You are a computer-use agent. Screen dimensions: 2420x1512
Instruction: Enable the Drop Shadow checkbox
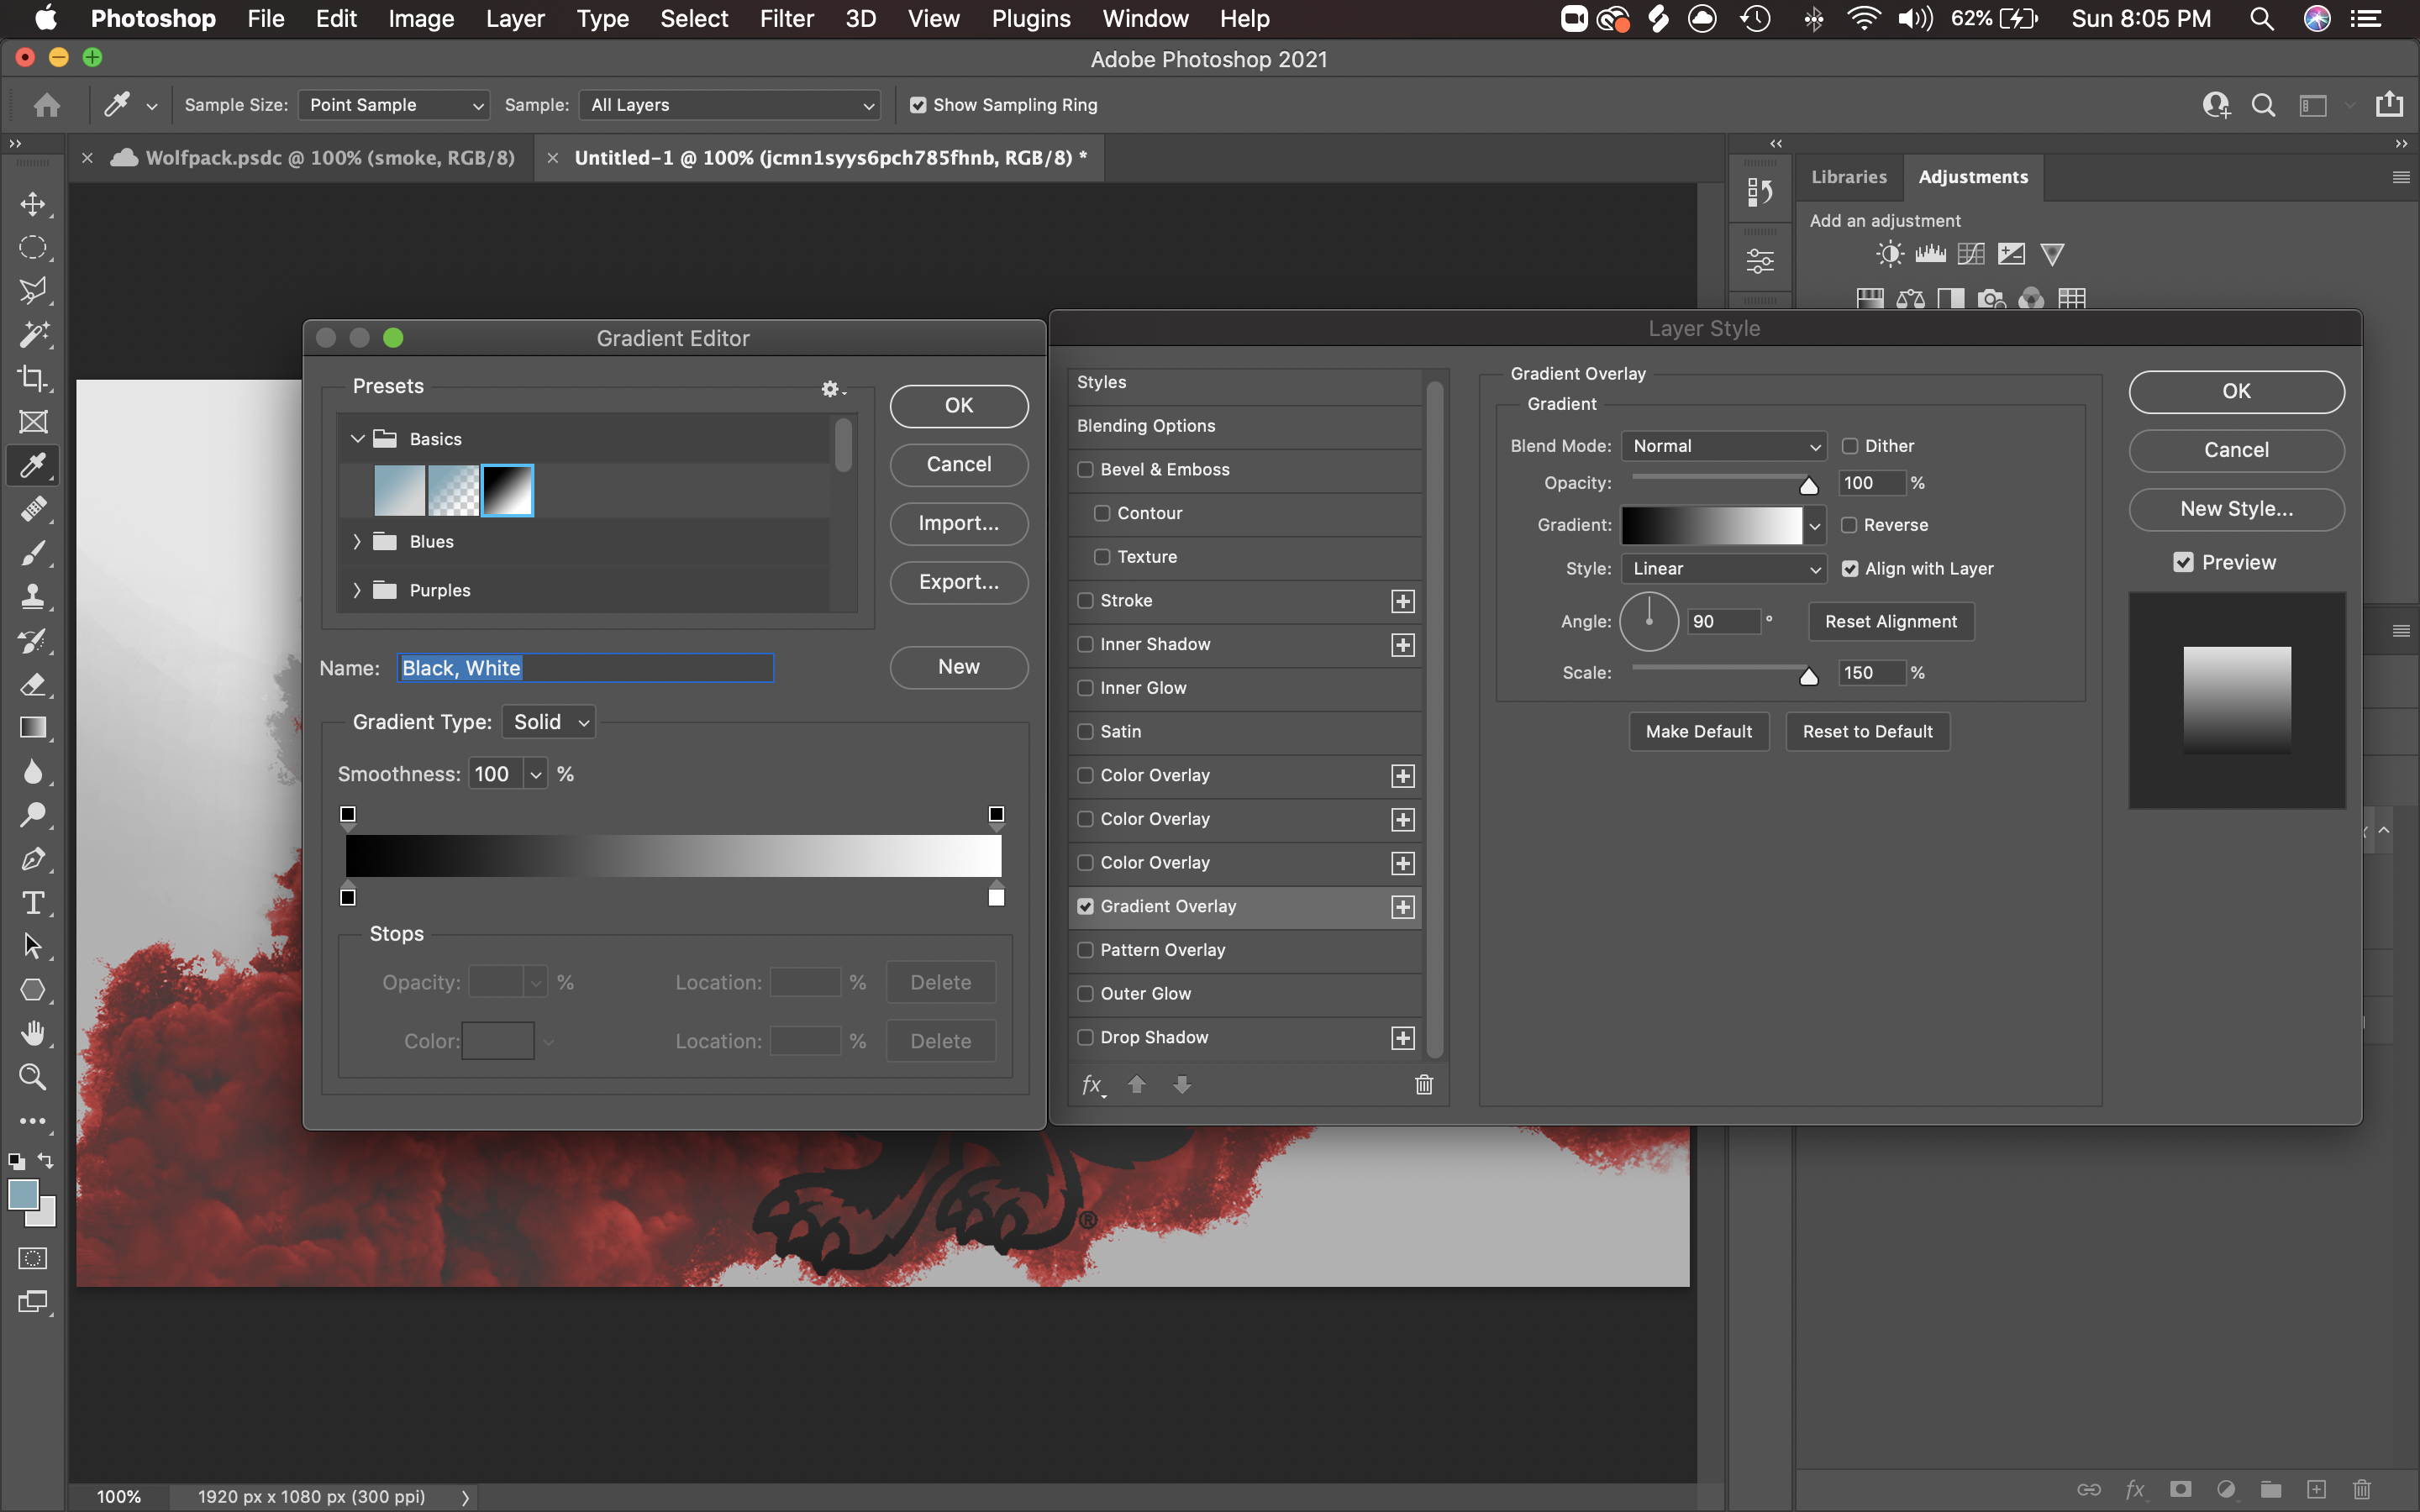pos(1085,1038)
